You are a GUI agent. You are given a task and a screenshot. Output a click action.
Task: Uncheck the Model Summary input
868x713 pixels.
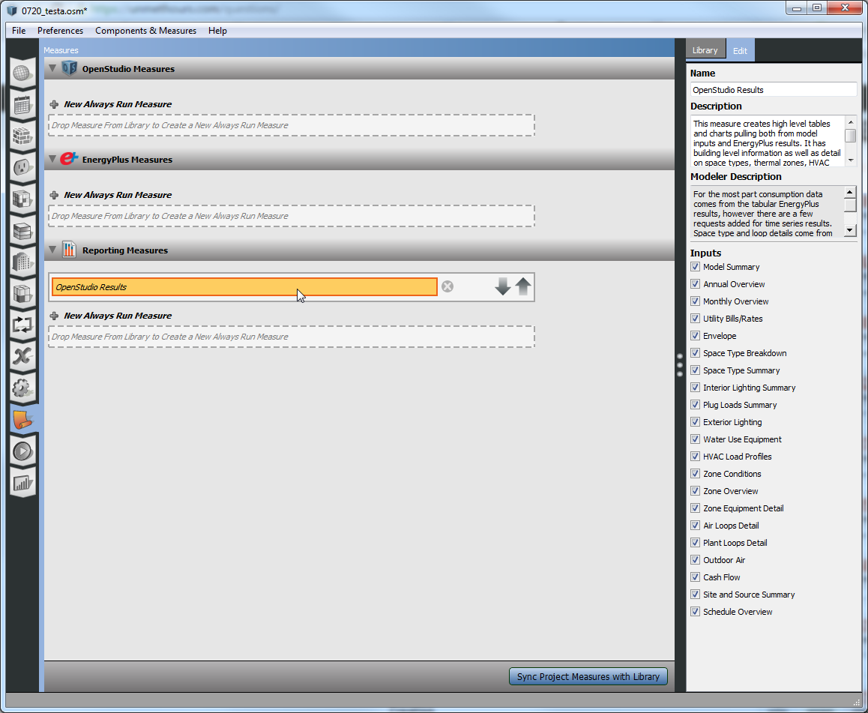click(695, 267)
